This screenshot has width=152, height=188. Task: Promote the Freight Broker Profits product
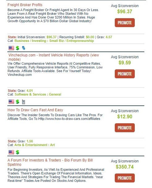125,23
